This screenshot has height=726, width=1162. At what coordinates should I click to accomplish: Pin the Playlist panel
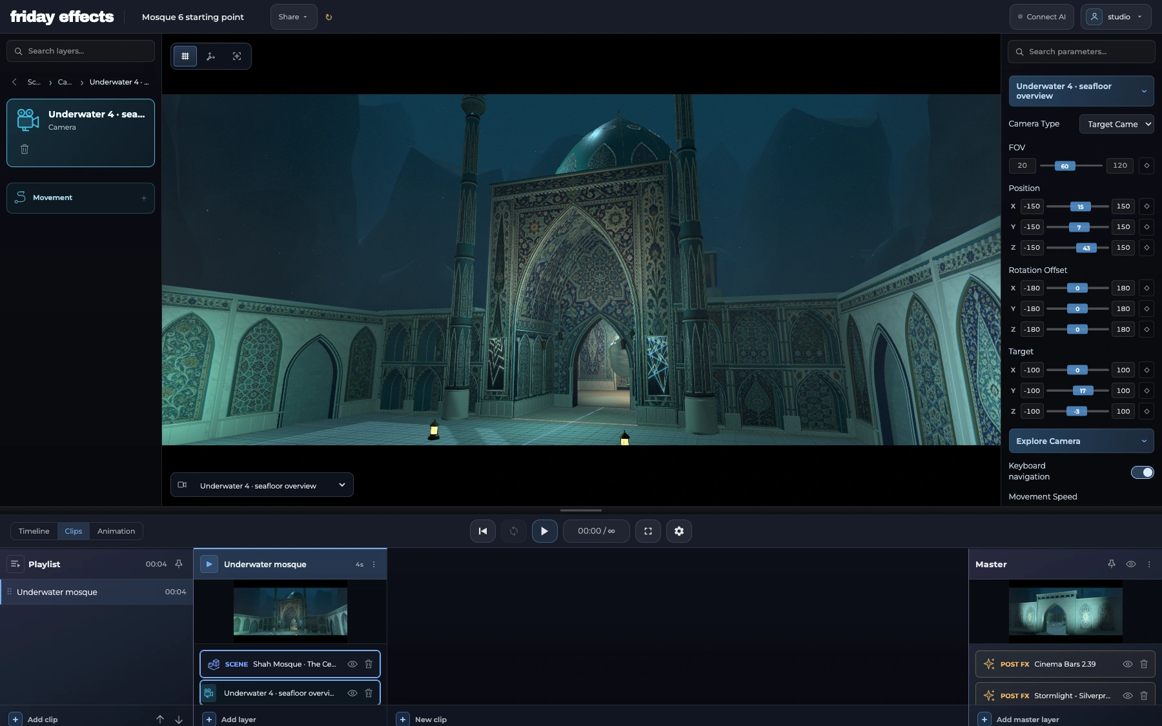coord(179,564)
